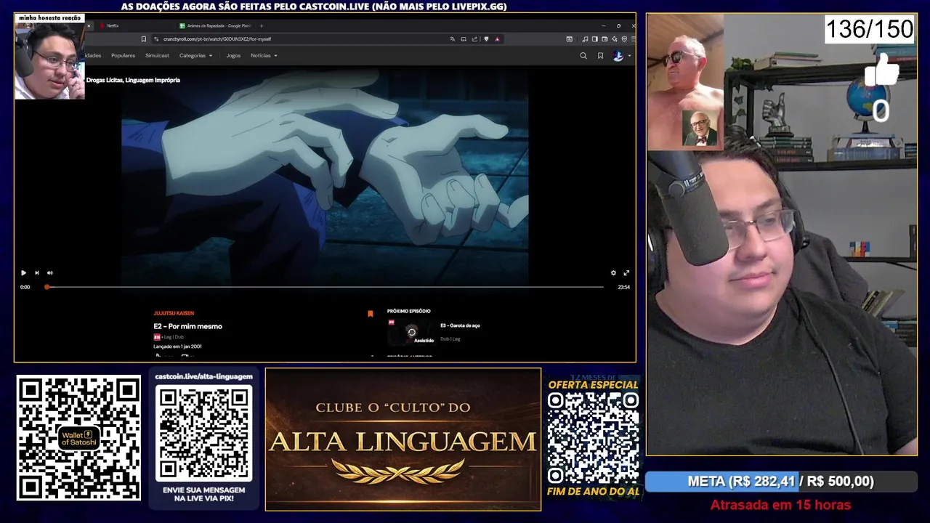Click the PRÓXIMO EPISÓDIO heading

[408, 311]
